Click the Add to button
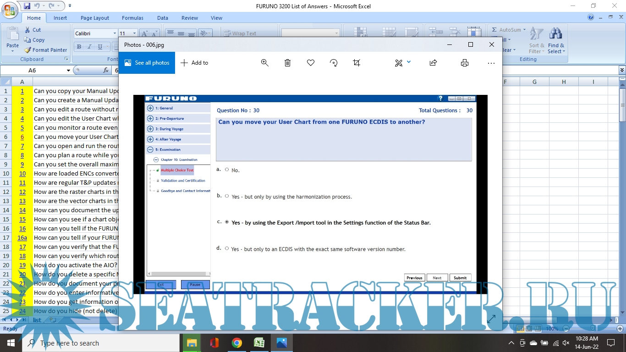Viewport: 626px width, 352px height. click(x=194, y=63)
